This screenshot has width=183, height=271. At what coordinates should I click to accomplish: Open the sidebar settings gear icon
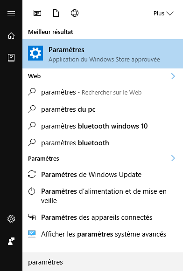click(11, 219)
